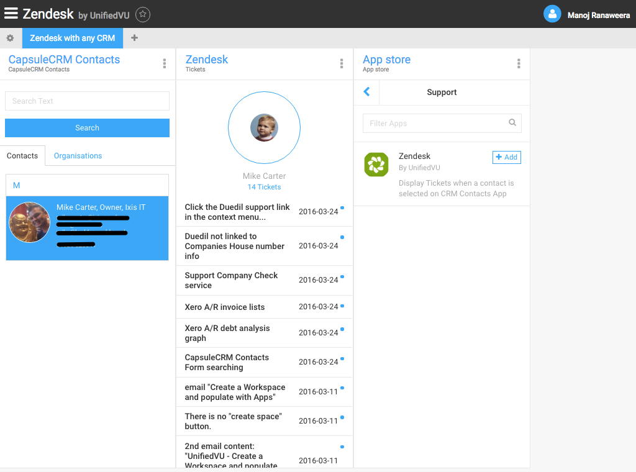Click the star favorite icon
This screenshot has width=636, height=472.
tap(142, 14)
